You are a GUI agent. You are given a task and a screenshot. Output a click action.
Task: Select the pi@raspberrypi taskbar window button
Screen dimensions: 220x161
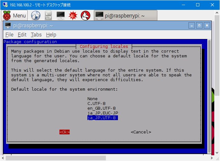[x=126, y=16]
